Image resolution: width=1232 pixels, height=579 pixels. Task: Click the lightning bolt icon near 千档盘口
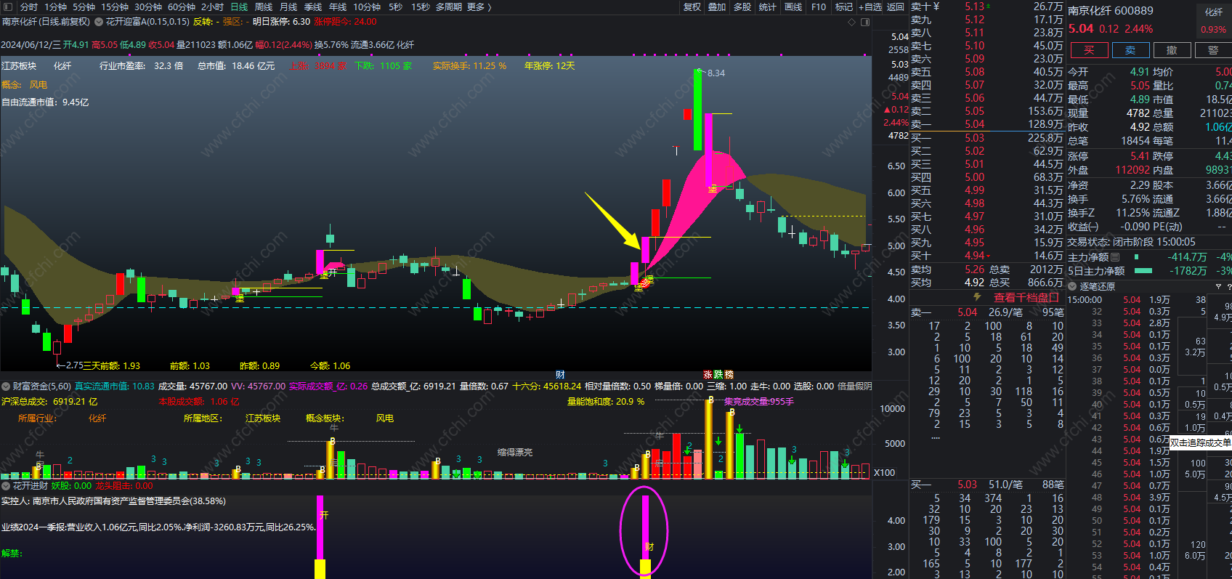[x=977, y=297]
